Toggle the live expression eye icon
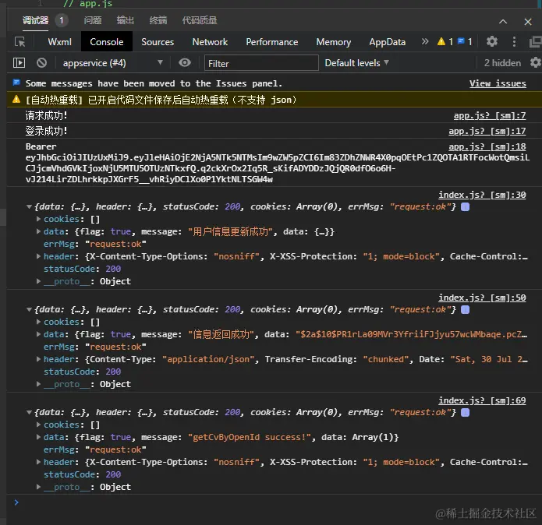Image resolution: width=542 pixels, height=525 pixels. pyautogui.click(x=185, y=63)
